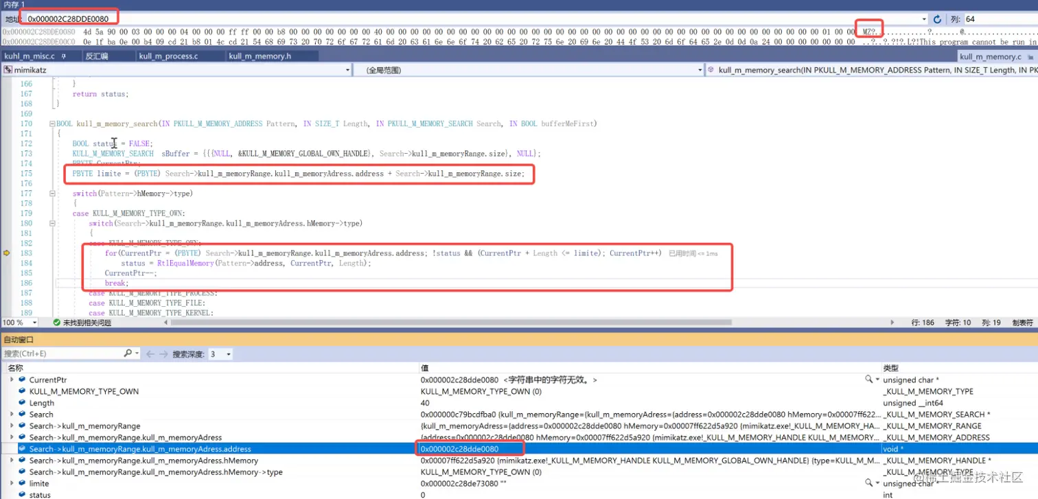The width and height of the screenshot is (1038, 499).
Task: Click the KULL_M_MEMORY_TYPE_OWN variable cube icon
Action: pyautogui.click(x=22, y=391)
